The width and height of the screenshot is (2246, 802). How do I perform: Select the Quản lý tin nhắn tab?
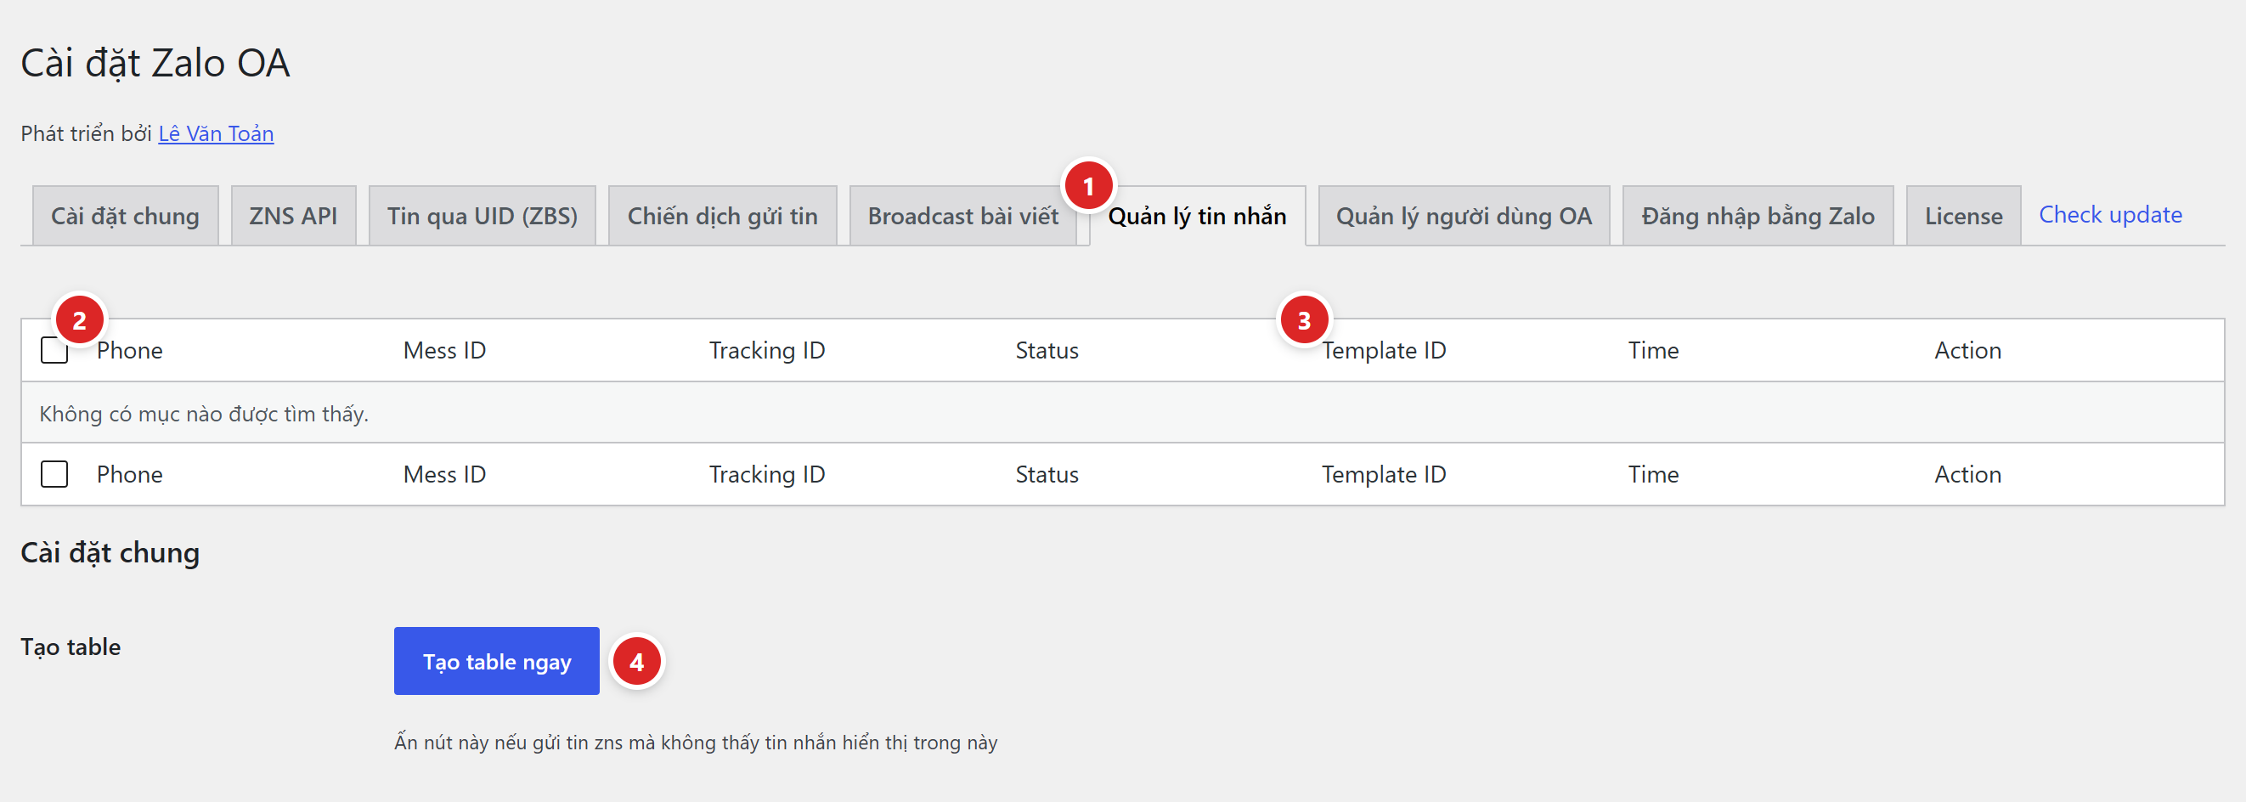[1197, 215]
